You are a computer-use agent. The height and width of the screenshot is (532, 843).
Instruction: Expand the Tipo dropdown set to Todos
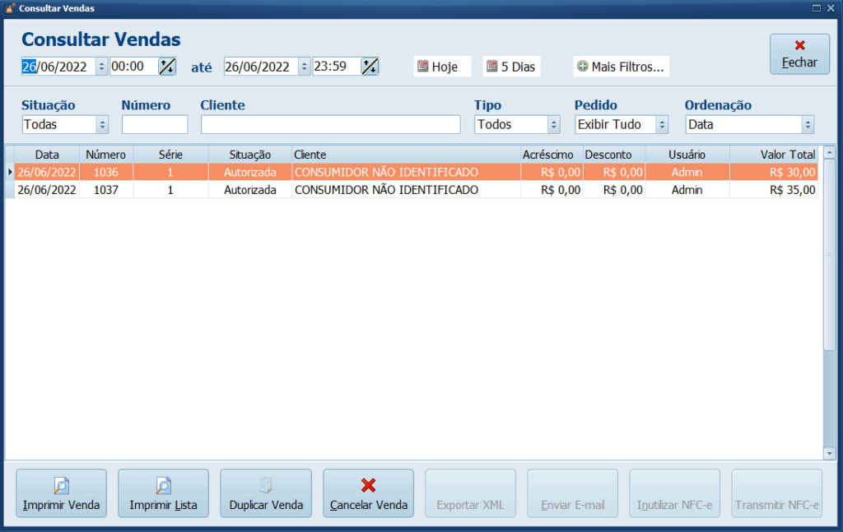click(x=553, y=125)
